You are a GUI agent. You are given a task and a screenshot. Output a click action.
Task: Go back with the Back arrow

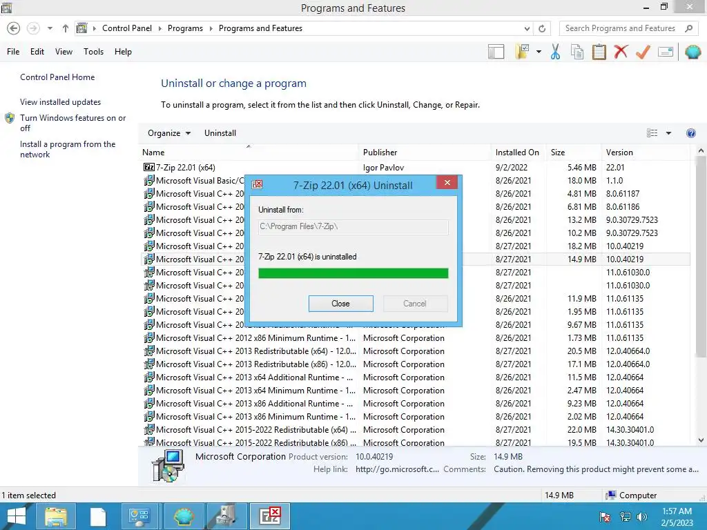(14, 28)
